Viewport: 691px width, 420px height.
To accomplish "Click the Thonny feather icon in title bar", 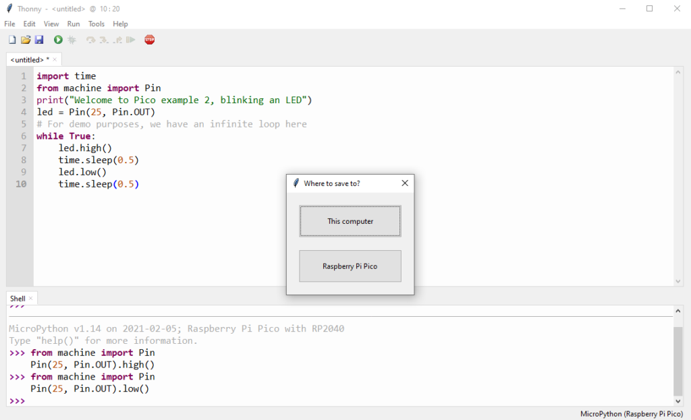I will pyautogui.click(x=9, y=8).
